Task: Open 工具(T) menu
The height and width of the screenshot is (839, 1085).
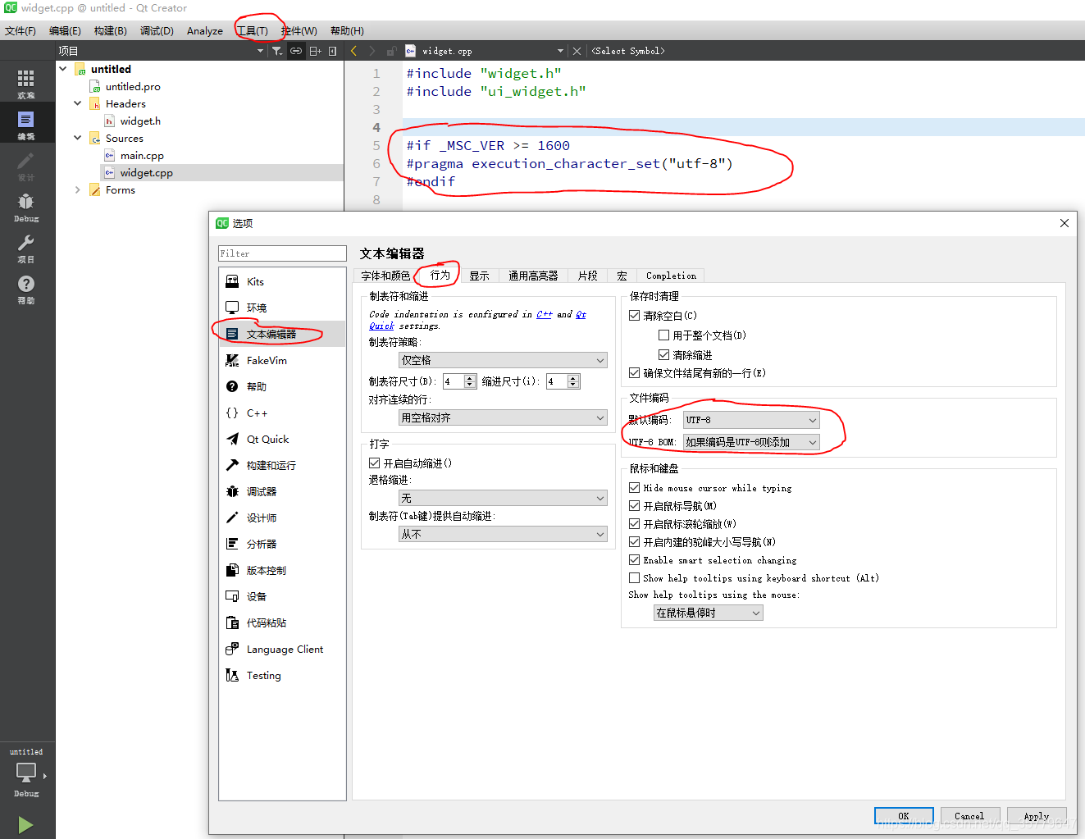Action: (x=252, y=31)
